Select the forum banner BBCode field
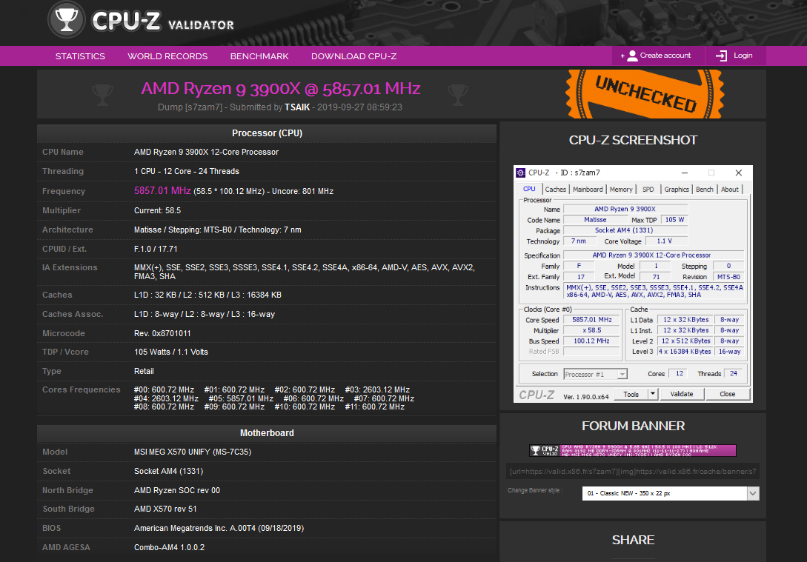 pyautogui.click(x=633, y=469)
